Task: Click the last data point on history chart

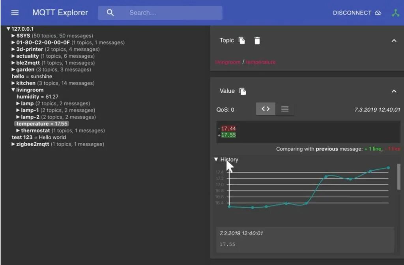Action: pos(388,167)
